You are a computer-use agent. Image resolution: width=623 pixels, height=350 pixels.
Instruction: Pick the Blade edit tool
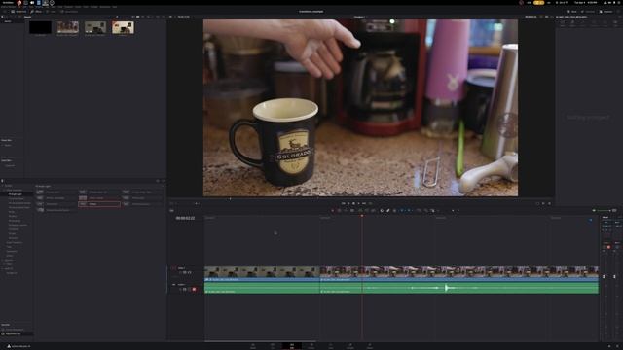352,210
